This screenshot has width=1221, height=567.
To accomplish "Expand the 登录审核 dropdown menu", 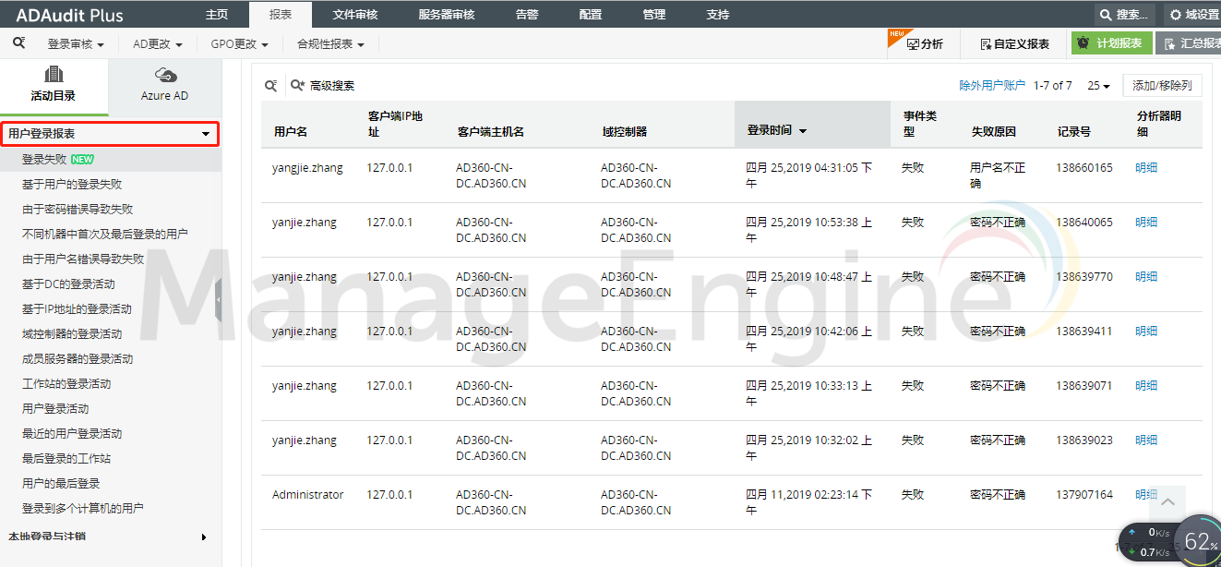I will point(76,44).
